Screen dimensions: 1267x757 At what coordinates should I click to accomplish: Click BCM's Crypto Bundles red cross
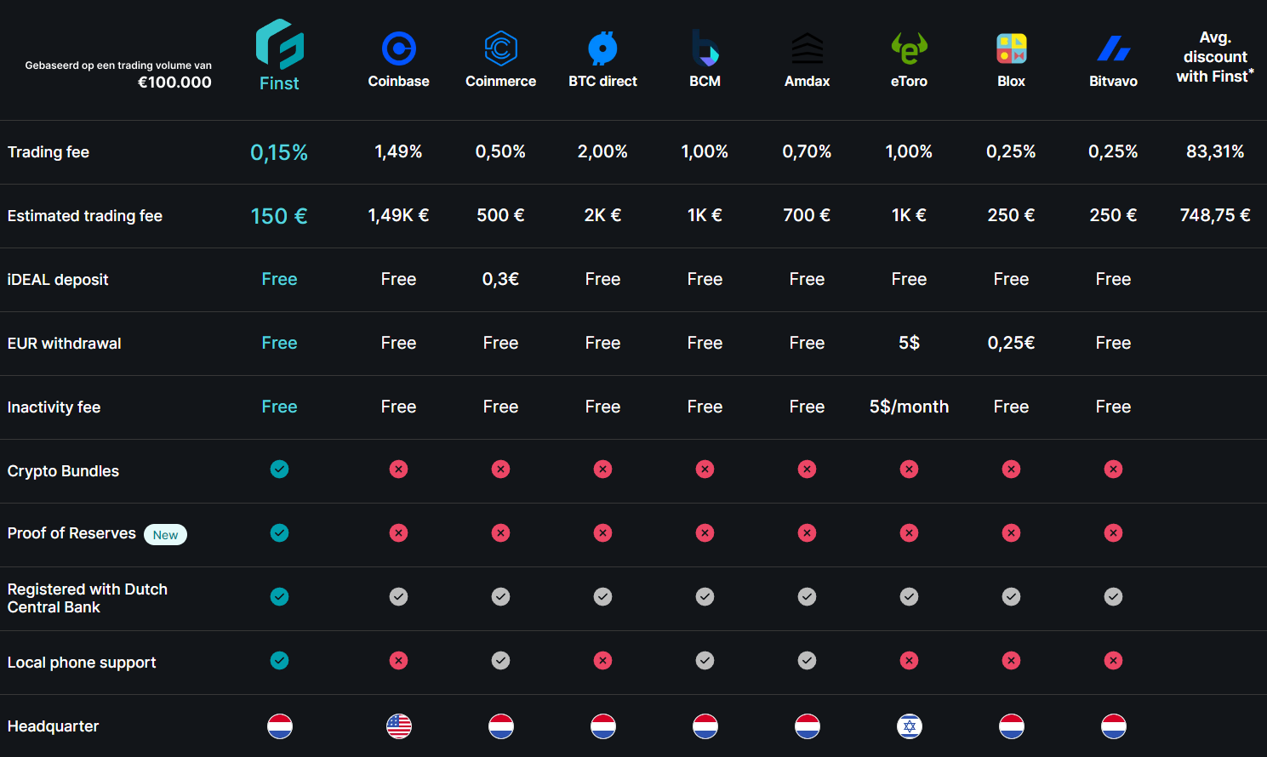click(x=705, y=469)
